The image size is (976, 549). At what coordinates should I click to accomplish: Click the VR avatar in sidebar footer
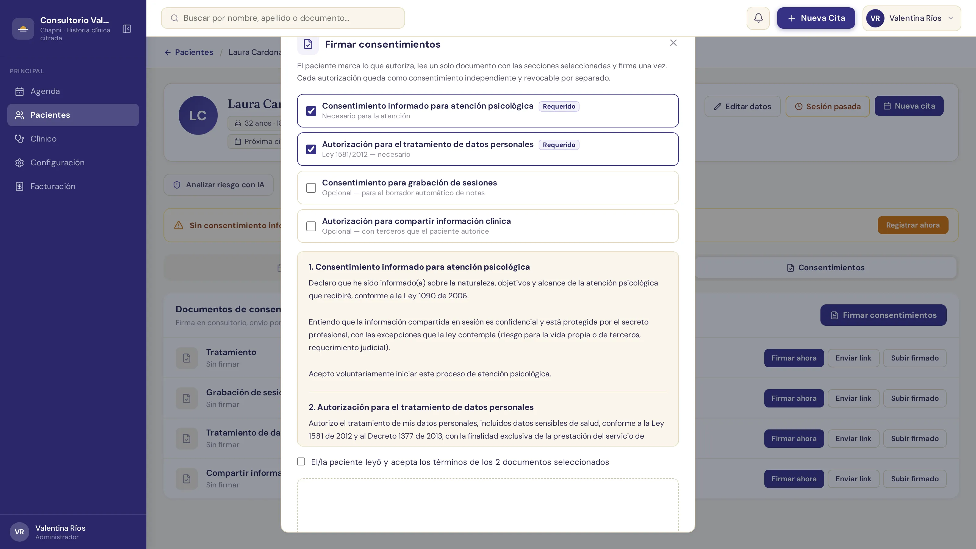click(x=19, y=532)
